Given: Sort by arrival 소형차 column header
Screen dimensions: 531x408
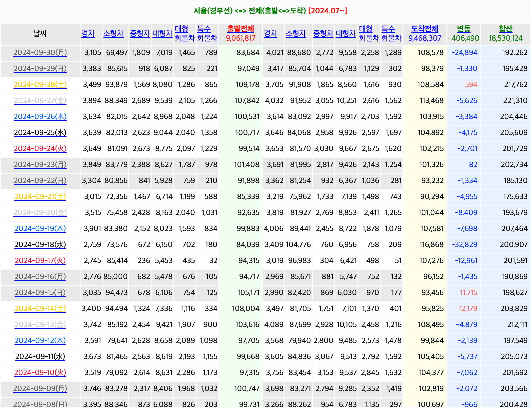Looking at the screenshot, I should pyautogui.click(x=296, y=34).
